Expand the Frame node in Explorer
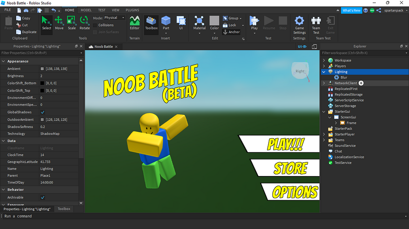 336,123
